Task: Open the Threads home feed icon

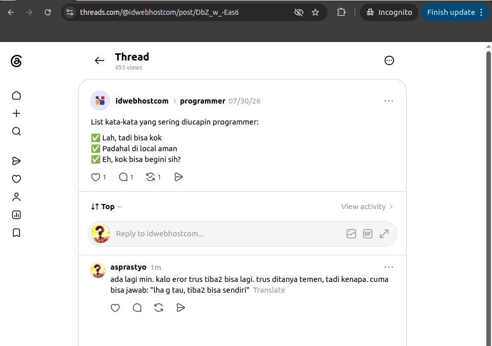Action: coord(16,95)
